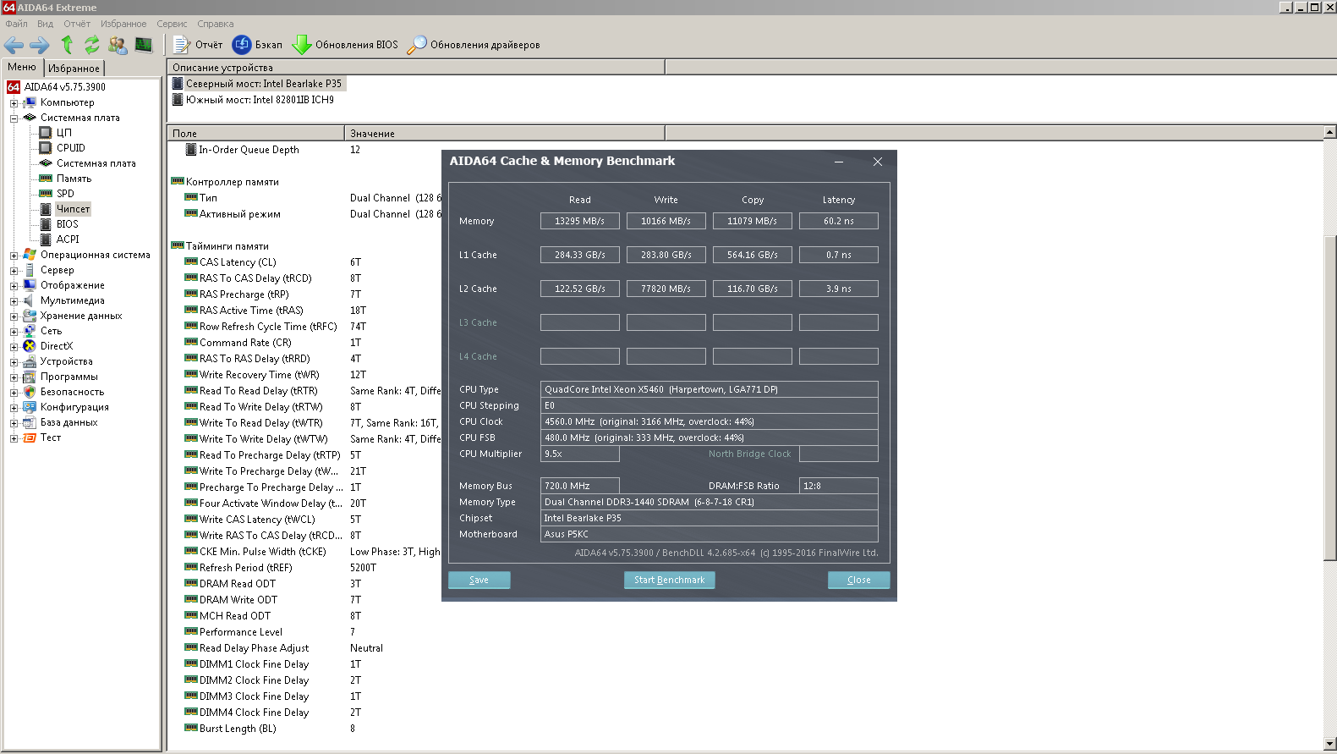Open the ACPI tree item
The height and width of the screenshot is (754, 1337).
coord(68,239)
